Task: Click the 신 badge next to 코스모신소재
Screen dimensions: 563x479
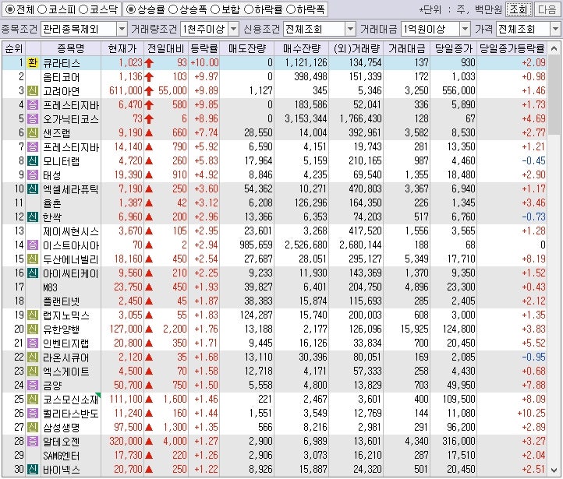Action: click(x=33, y=399)
